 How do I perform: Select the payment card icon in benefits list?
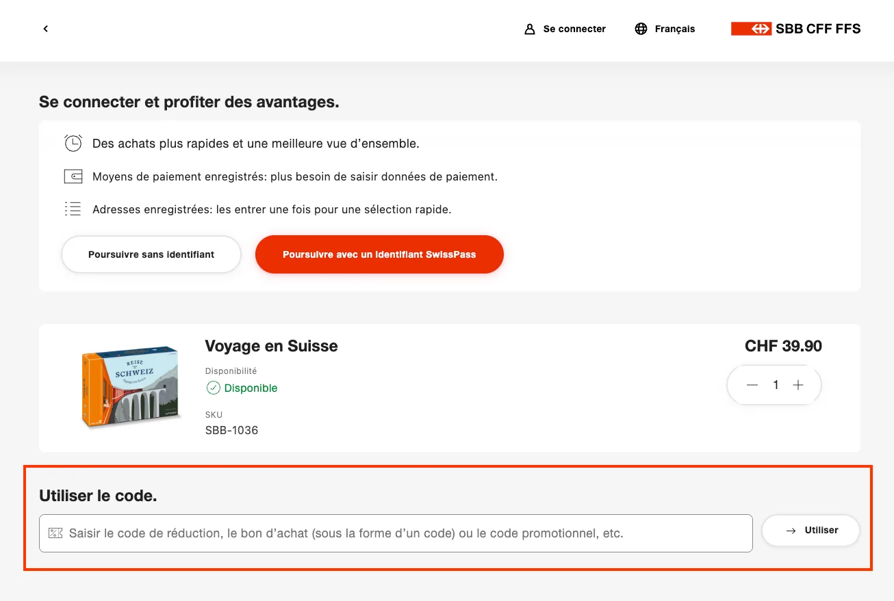[73, 176]
